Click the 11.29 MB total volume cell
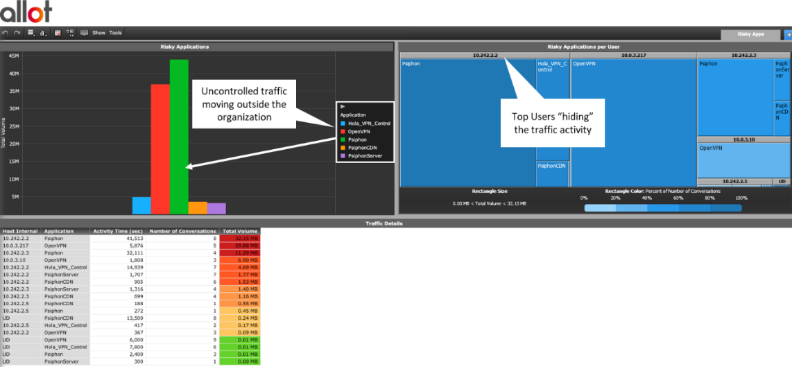This screenshot has height=367, width=792. point(241,253)
